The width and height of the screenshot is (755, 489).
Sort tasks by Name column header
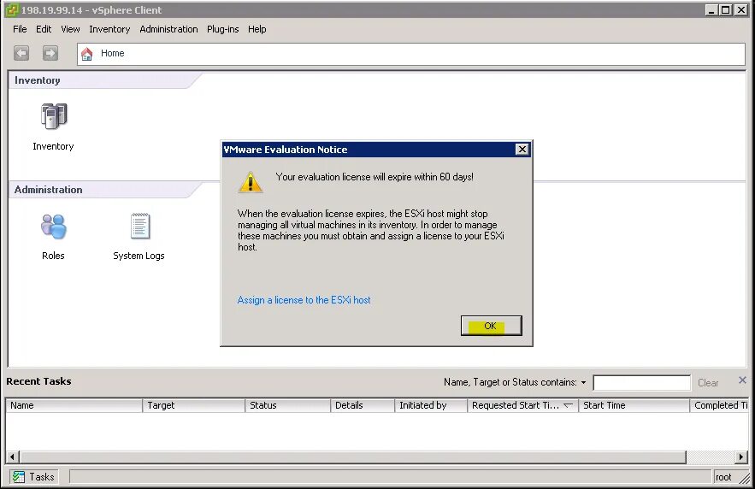pyautogui.click(x=74, y=405)
